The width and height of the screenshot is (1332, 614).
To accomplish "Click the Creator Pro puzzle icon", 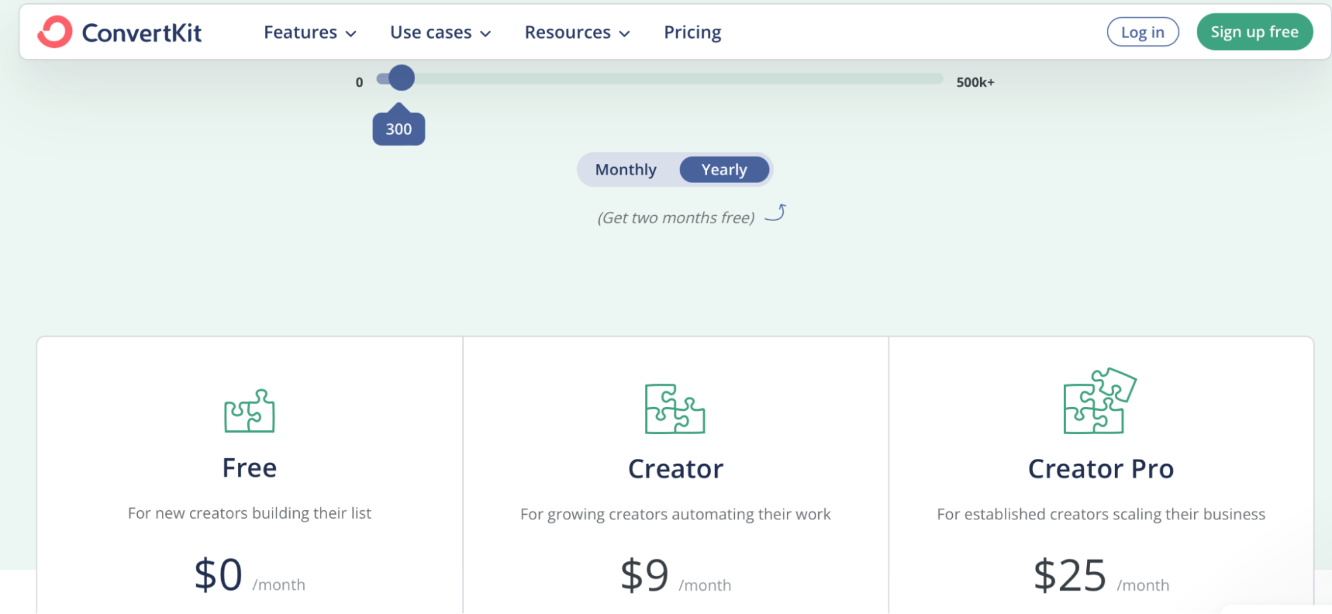I will 1100,400.
